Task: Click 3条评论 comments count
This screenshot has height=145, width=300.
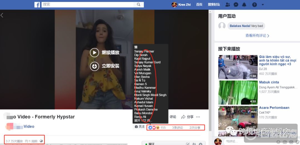Action: (x=177, y=128)
